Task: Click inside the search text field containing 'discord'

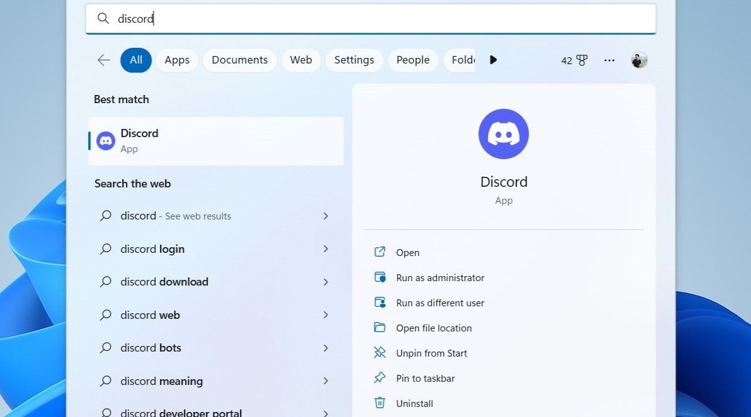Action: coord(371,19)
